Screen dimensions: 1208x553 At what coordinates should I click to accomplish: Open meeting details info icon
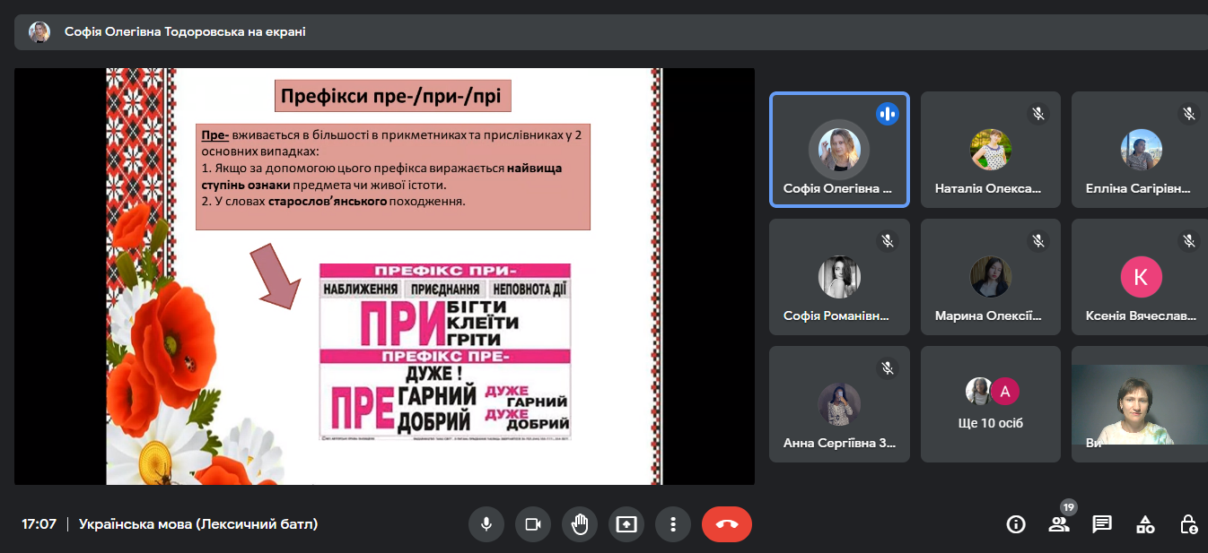[x=1016, y=524]
